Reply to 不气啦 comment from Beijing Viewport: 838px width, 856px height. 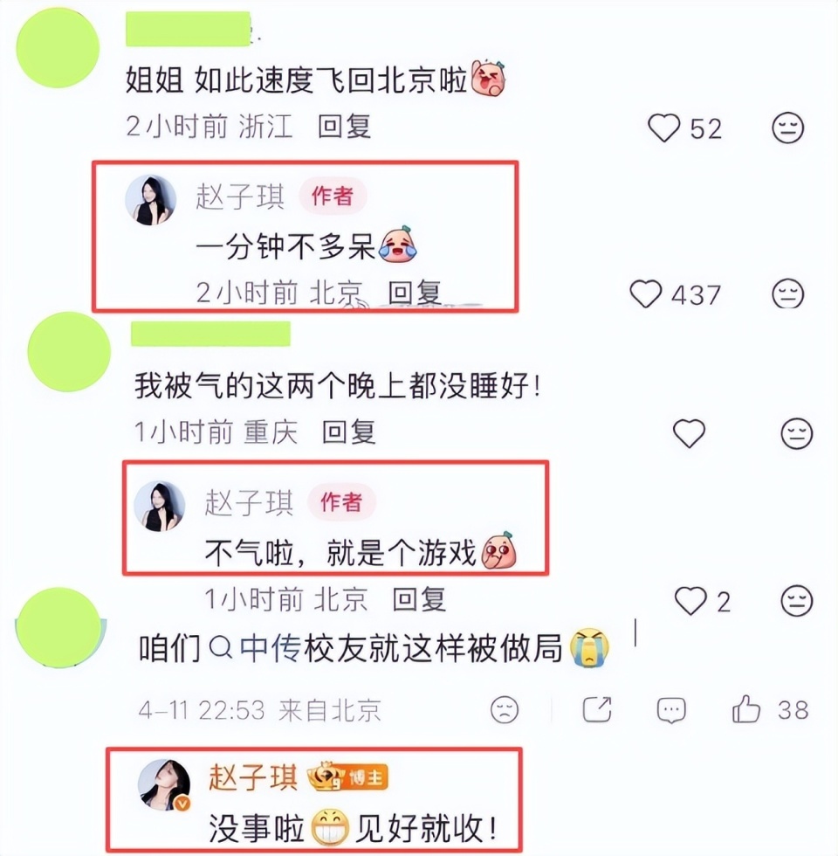pos(420,600)
